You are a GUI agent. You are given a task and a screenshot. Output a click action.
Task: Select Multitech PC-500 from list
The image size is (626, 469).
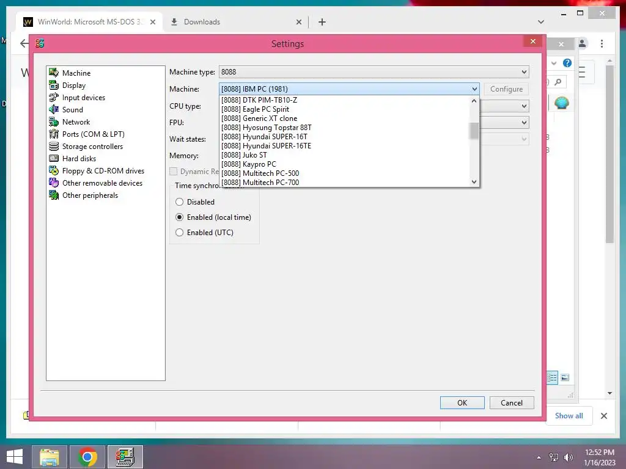[x=345, y=173]
